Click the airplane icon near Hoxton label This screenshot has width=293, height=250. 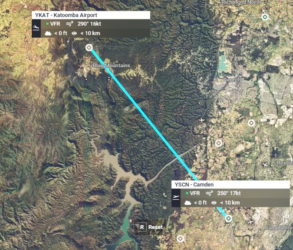[x=265, y=165]
